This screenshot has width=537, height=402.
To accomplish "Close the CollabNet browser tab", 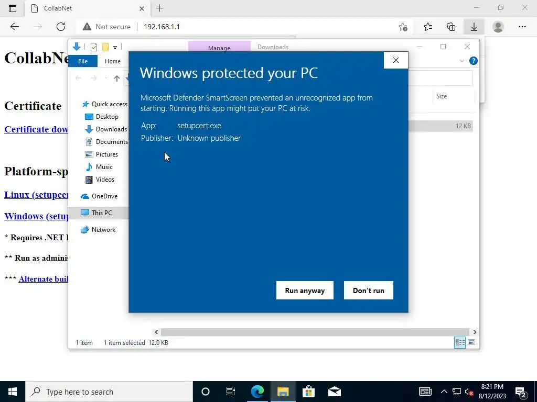I will [142, 8].
